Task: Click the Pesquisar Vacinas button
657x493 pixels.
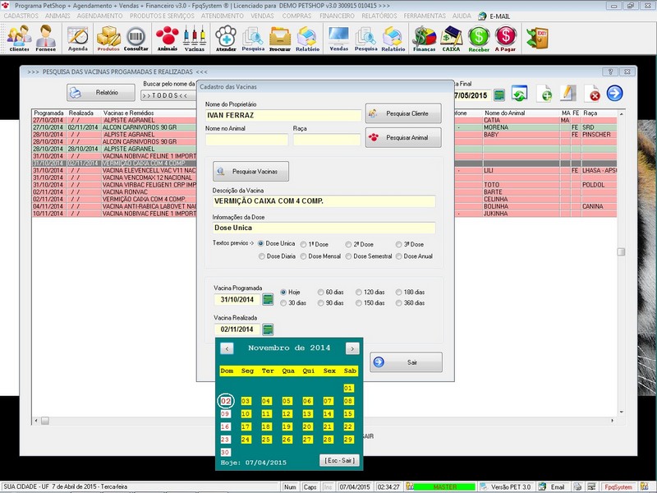Action: [x=250, y=172]
